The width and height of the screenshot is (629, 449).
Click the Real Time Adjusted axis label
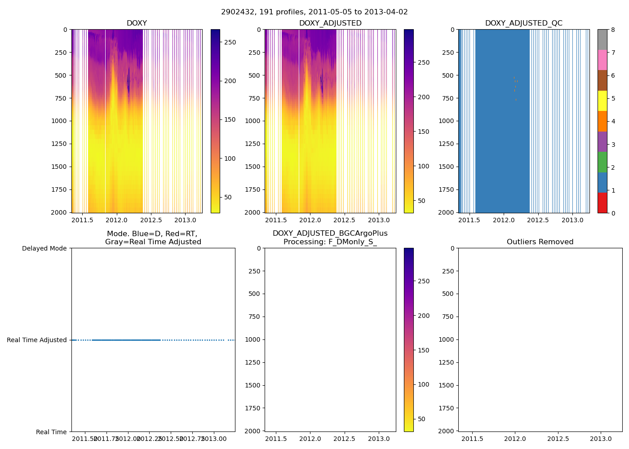point(37,340)
